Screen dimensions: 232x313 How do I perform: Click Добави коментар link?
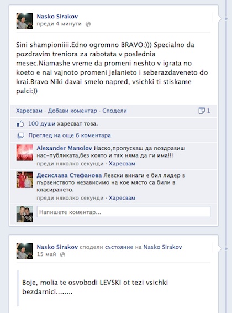click(72, 111)
